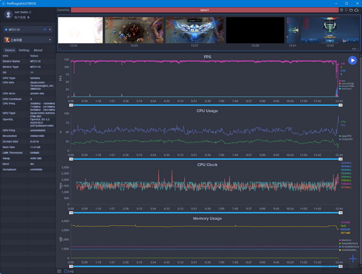Click the USB connection icon beside MT2110
The width and height of the screenshot is (362, 274).
(x=45, y=29)
